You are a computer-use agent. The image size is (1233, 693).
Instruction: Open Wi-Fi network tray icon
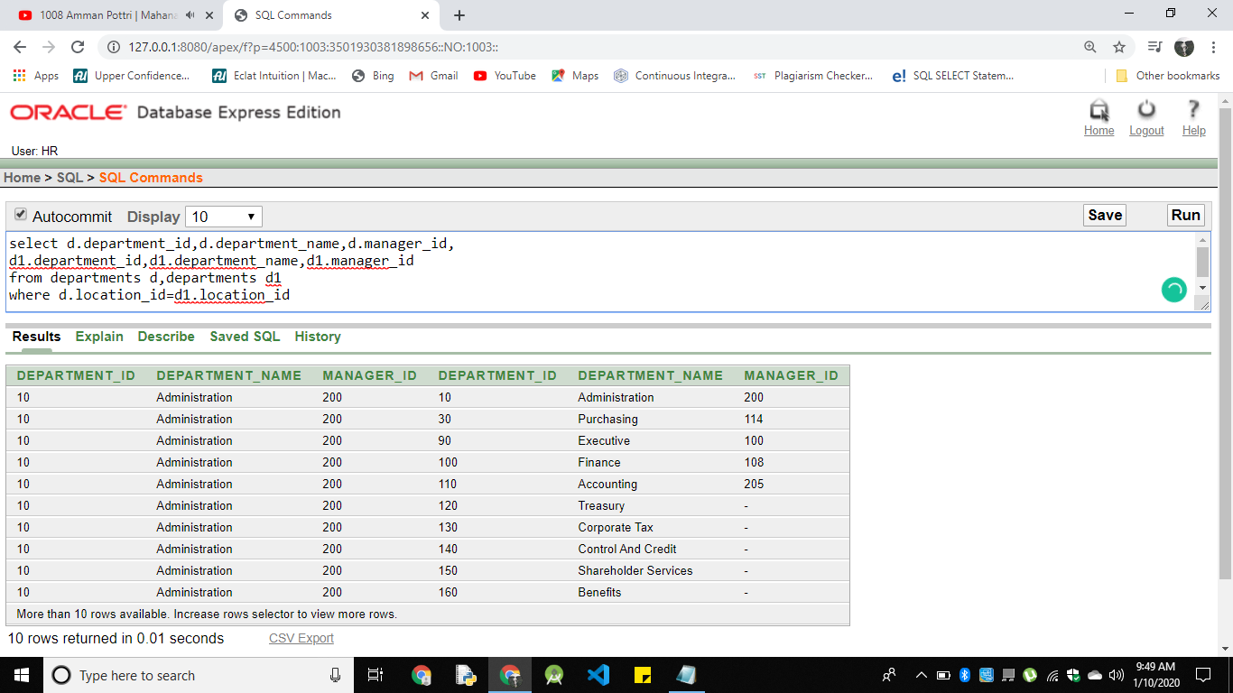click(x=1052, y=675)
